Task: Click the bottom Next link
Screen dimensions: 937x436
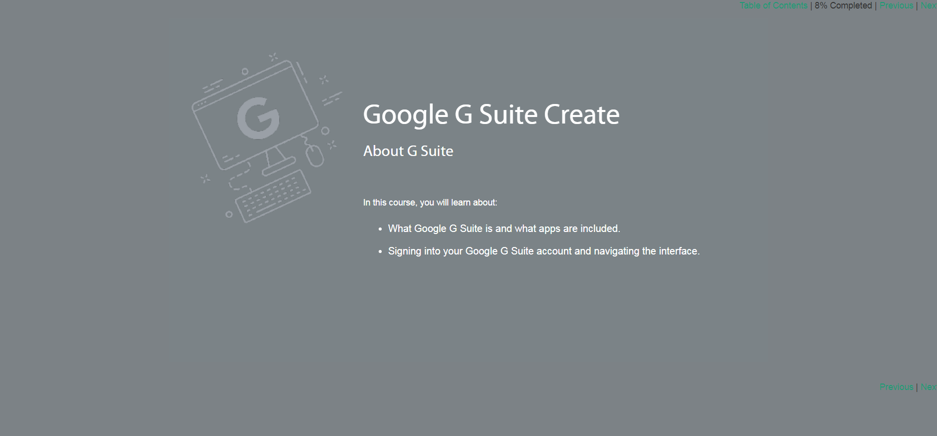Action: tap(928, 387)
